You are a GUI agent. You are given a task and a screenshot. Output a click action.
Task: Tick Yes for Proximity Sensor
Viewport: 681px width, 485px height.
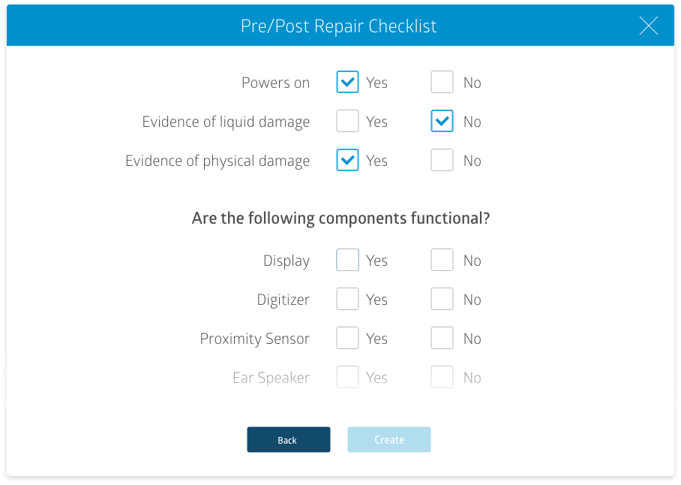coord(347,339)
